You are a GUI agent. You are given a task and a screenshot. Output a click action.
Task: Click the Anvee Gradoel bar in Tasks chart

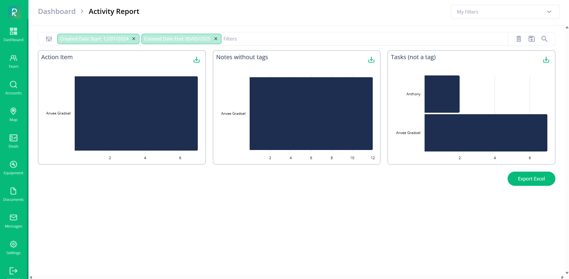(486, 133)
